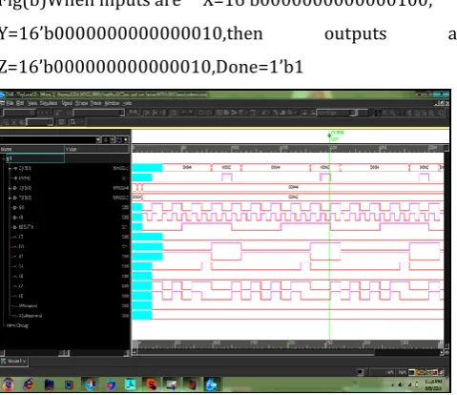Image resolution: width=457 pixels, height=395 pixels.
Task: Expand the Z[15:0] bus signal
Action: point(10,168)
